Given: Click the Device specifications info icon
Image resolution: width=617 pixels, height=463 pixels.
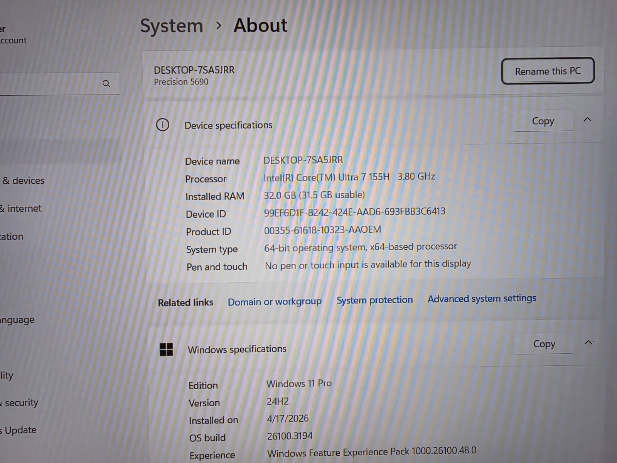Looking at the screenshot, I should (x=162, y=125).
